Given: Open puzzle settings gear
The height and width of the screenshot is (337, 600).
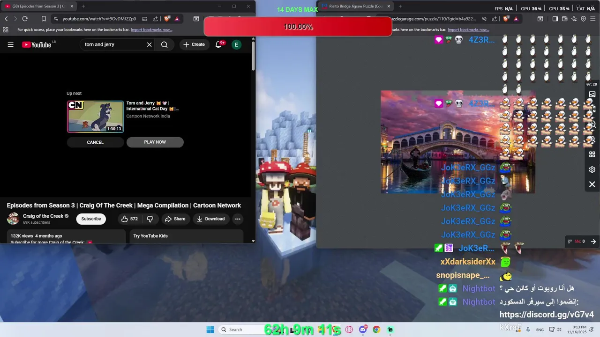Looking at the screenshot, I should [592, 169].
